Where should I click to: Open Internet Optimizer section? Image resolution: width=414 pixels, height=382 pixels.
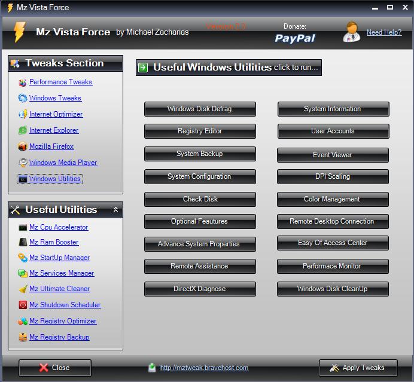(x=56, y=114)
